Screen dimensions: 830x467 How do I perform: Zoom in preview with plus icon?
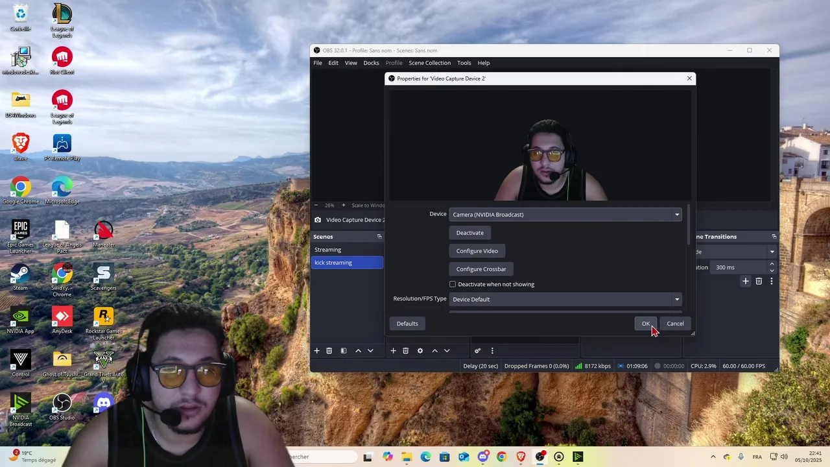point(344,206)
